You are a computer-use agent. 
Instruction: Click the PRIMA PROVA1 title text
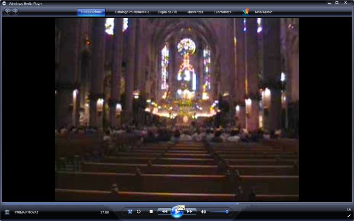click(26, 212)
